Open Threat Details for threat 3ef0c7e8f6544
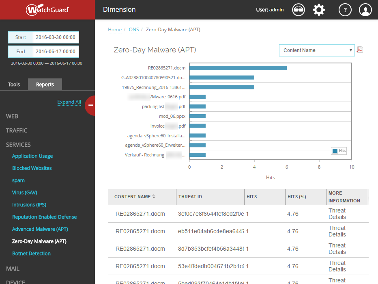The image size is (378, 284). 337,214
